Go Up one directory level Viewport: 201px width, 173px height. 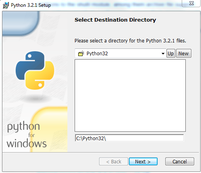[171, 53]
